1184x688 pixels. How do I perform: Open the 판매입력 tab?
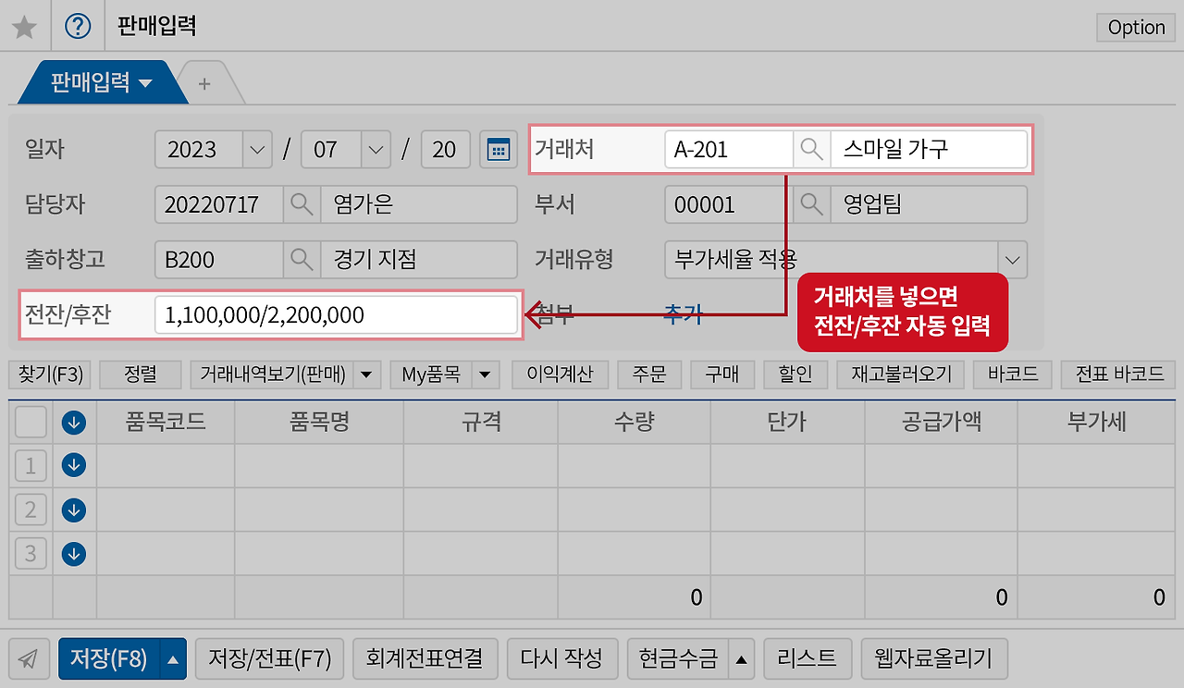(x=102, y=82)
